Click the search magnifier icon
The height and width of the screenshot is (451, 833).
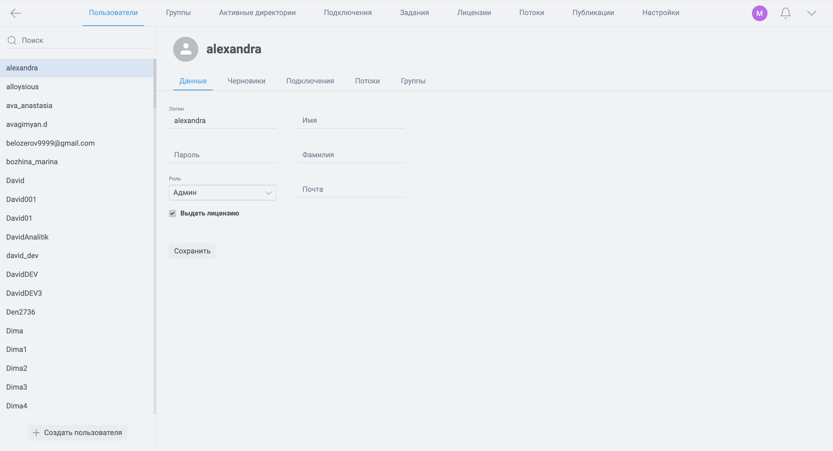12,41
